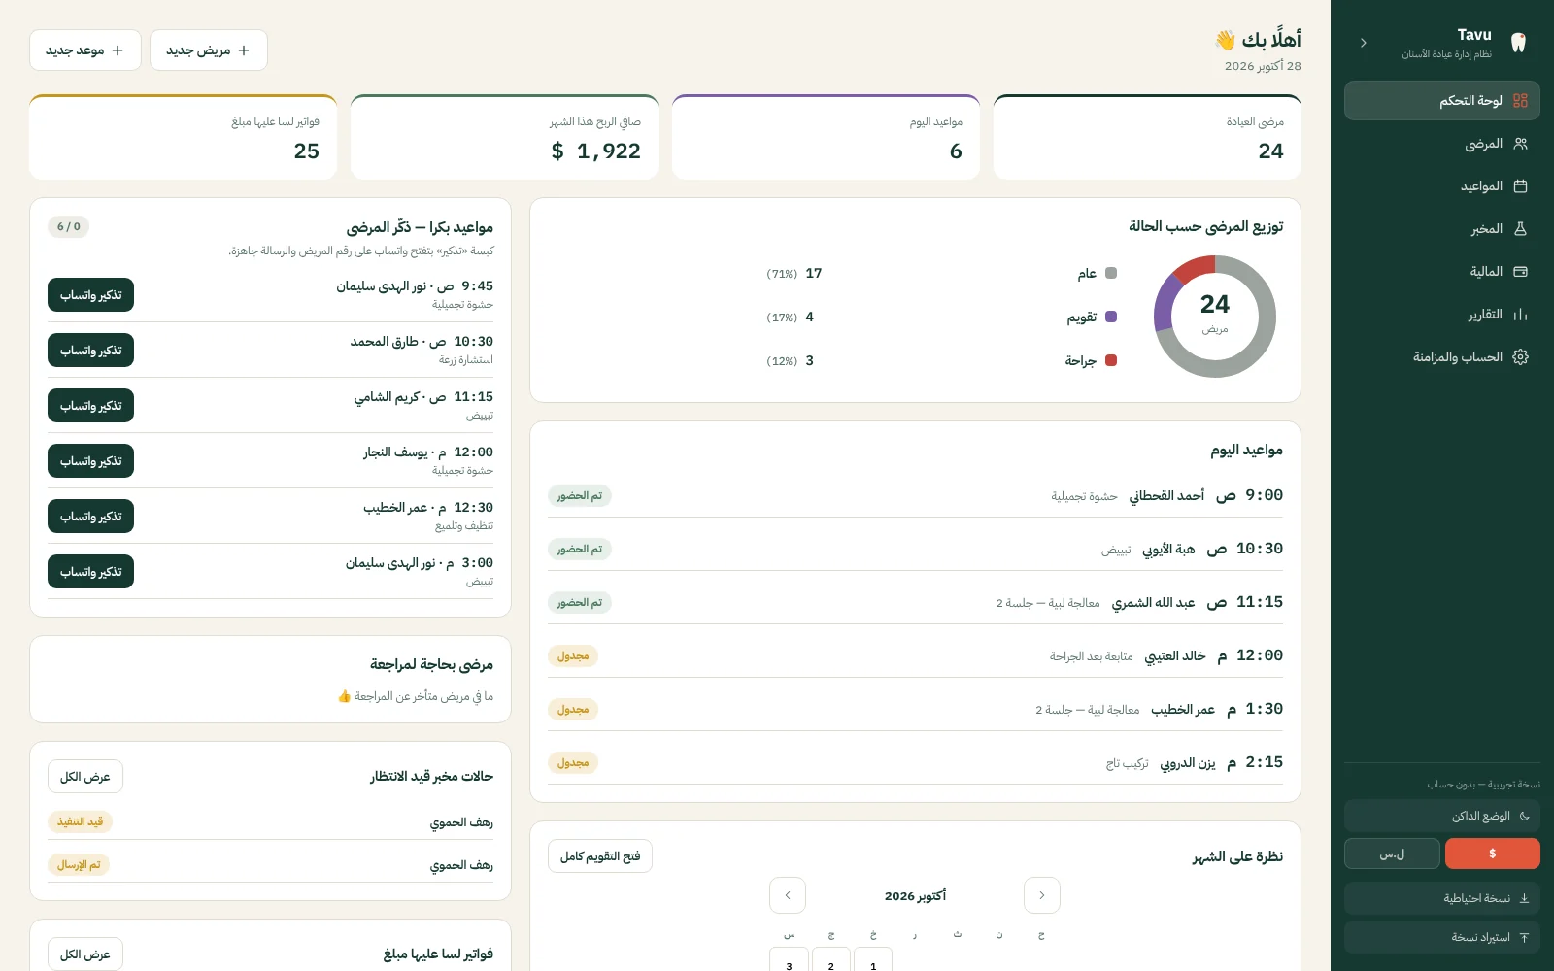
Task: Collapse the sidebar using the chevron arrow
Action: point(1363,43)
